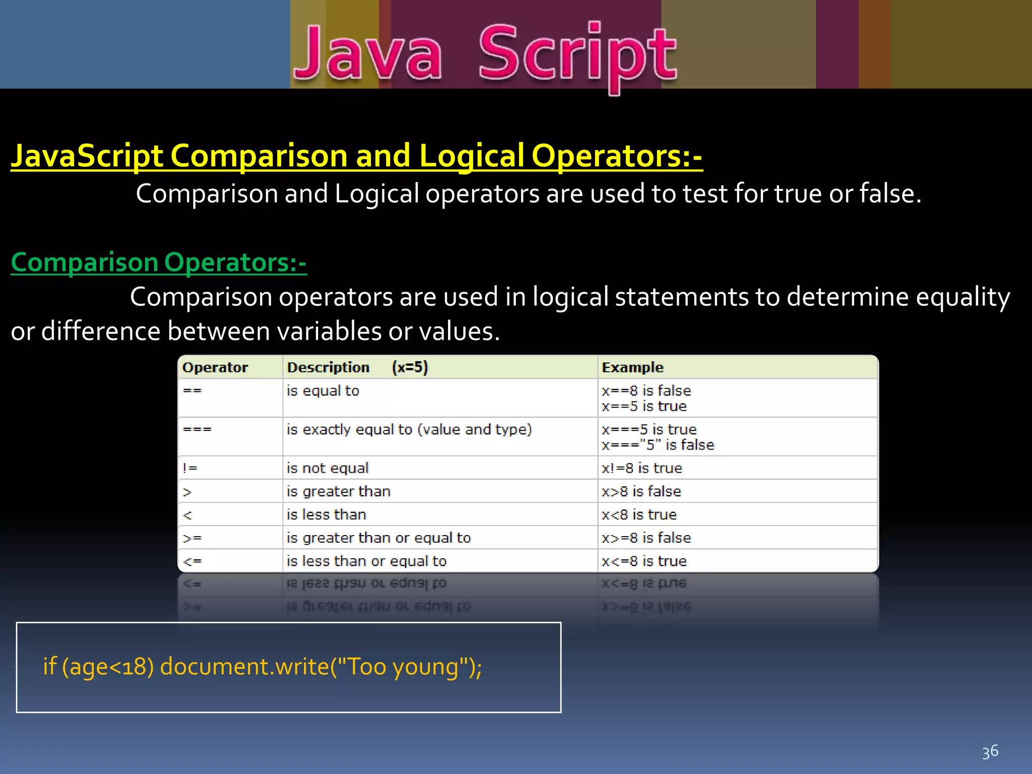Click description 'is less than' row

pyautogui.click(x=327, y=514)
